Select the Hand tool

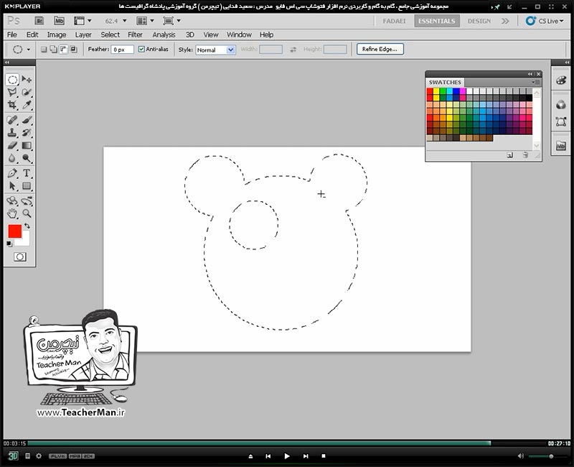(x=12, y=213)
